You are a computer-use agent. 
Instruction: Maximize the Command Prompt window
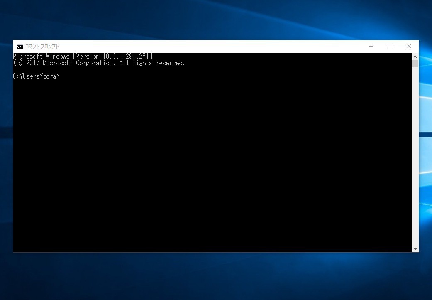point(390,46)
